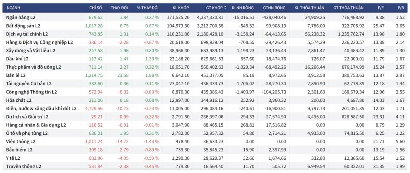The image size is (410, 173).
Task: Click P/E value 31.35 for Truyền thông
Action: tap(380, 166)
